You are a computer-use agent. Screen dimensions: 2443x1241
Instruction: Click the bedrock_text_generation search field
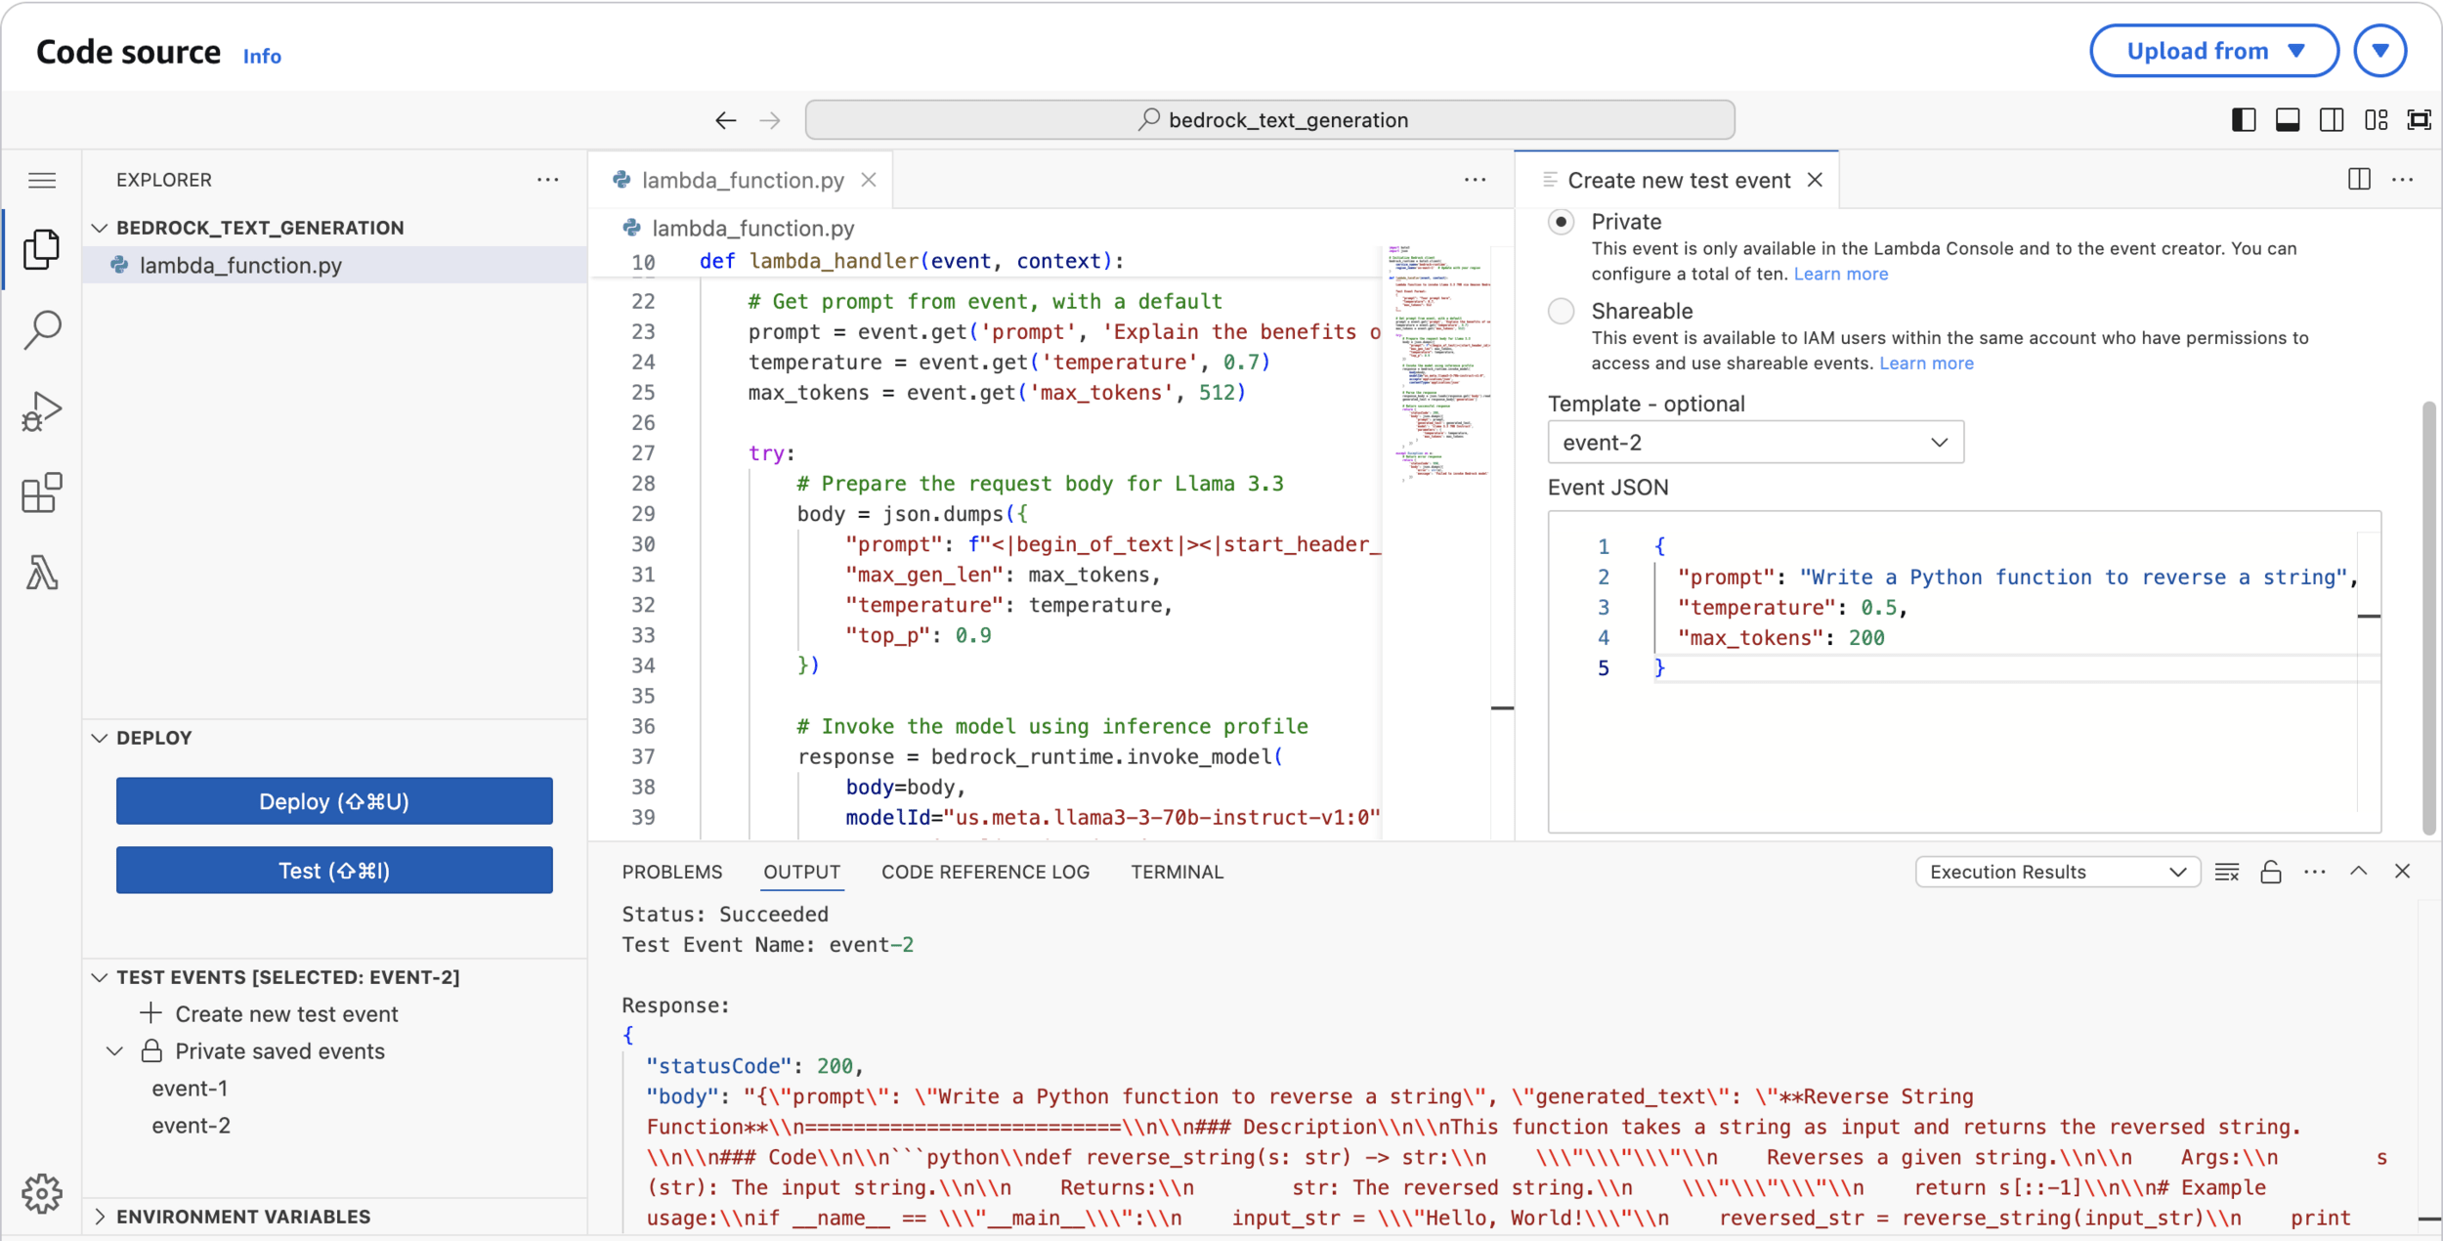[1269, 120]
